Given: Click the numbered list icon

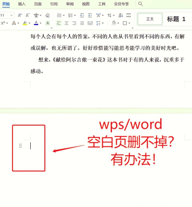Looking at the screenshot, I should pos(71,15).
